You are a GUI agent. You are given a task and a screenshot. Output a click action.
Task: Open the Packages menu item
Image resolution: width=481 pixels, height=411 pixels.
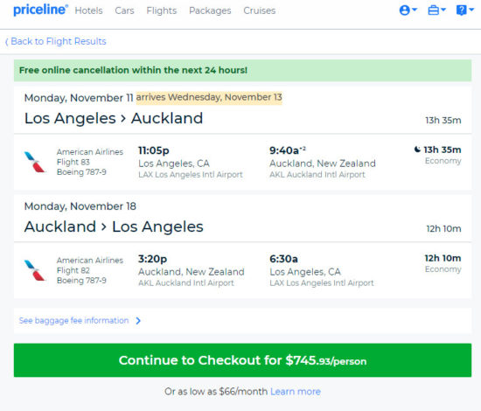[x=210, y=10]
